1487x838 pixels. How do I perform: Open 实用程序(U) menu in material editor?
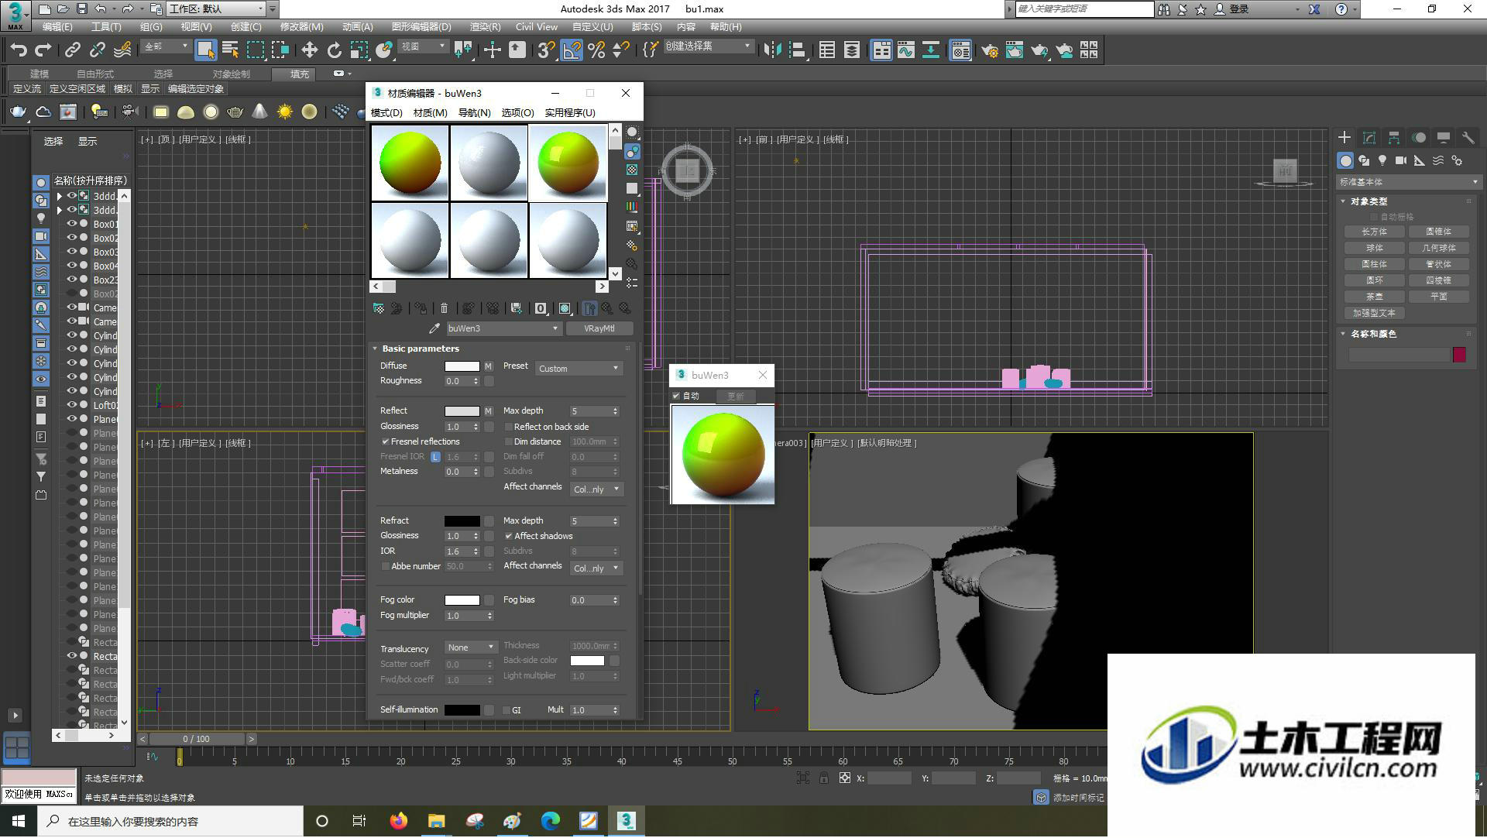pyautogui.click(x=570, y=112)
